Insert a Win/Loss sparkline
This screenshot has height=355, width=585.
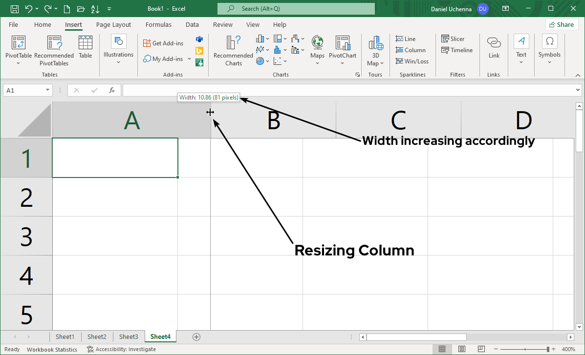point(412,61)
